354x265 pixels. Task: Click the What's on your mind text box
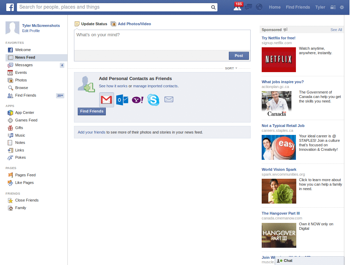pyautogui.click(x=162, y=40)
